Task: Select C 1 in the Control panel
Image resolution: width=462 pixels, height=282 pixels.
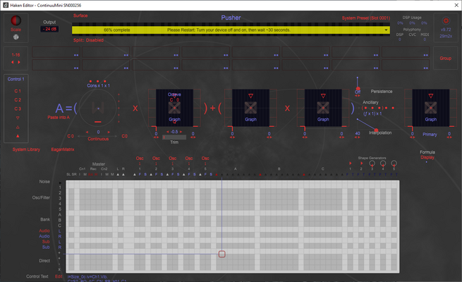Action: click(x=18, y=91)
